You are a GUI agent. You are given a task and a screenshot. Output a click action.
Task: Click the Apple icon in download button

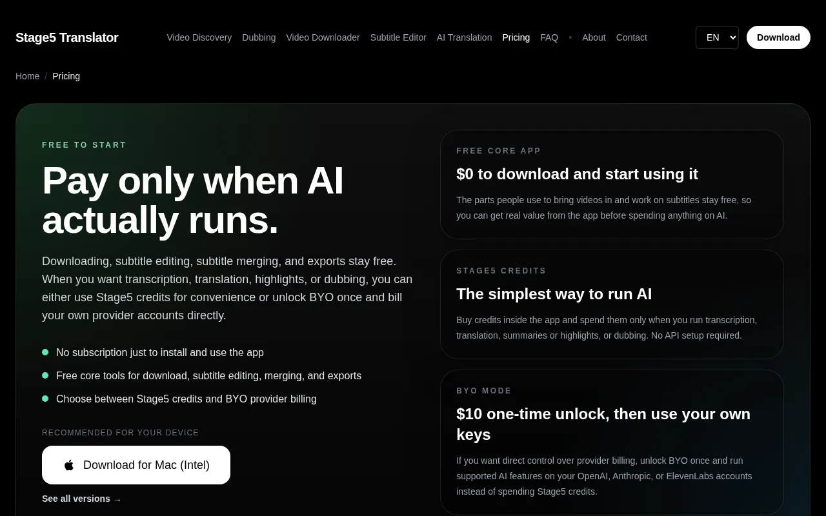click(x=69, y=465)
